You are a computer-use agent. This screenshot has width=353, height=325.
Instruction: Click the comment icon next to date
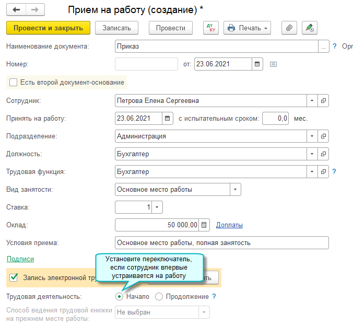(273, 64)
